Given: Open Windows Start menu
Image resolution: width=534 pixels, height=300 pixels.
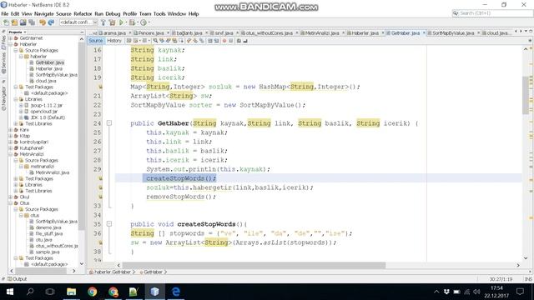Looking at the screenshot, I should click(9, 292).
